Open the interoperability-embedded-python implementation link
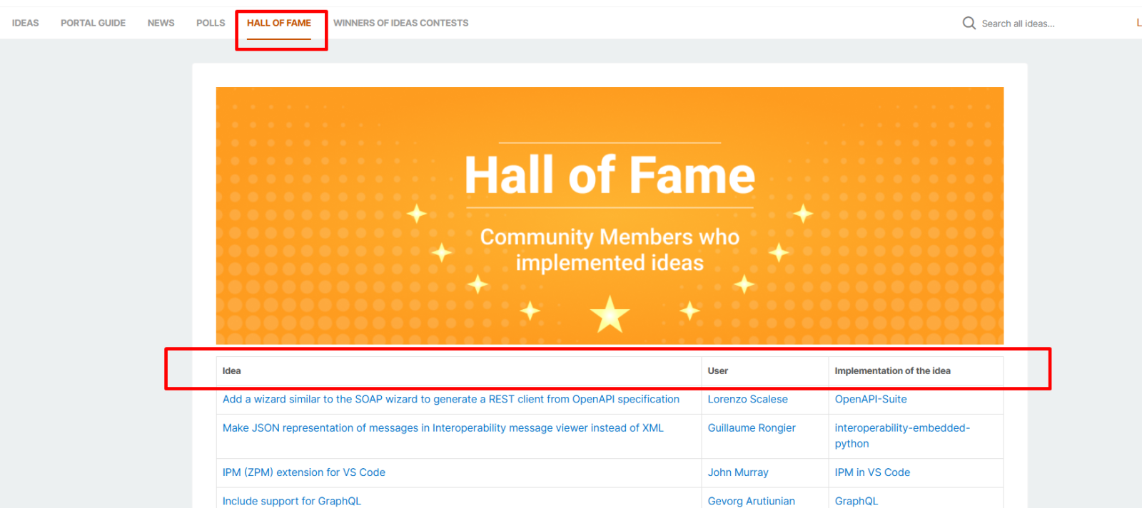Screen dimensions: 1142x508 pos(901,428)
